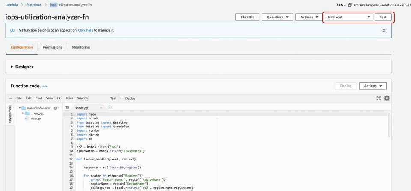Click the tab list icon beside index.py

67,107
